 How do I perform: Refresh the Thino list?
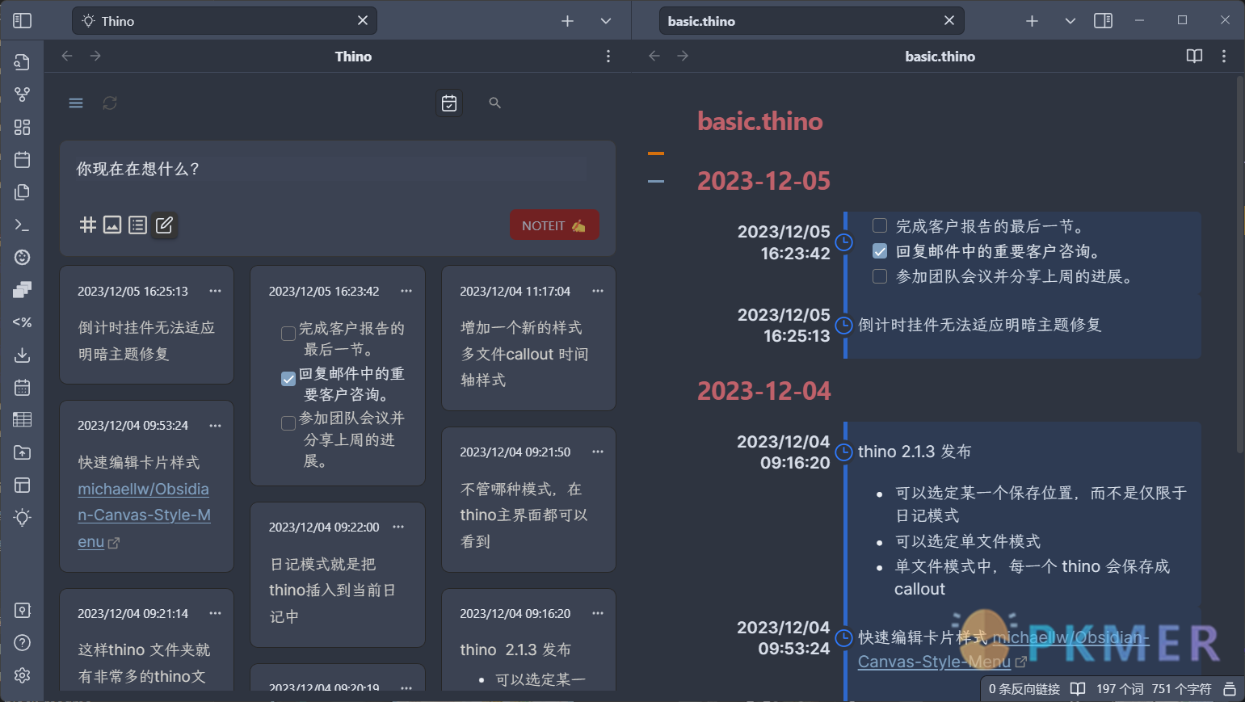[x=110, y=103]
